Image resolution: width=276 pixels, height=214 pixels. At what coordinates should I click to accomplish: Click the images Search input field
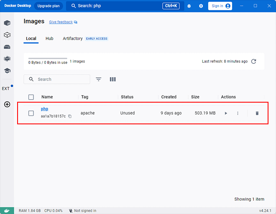coord(57,79)
